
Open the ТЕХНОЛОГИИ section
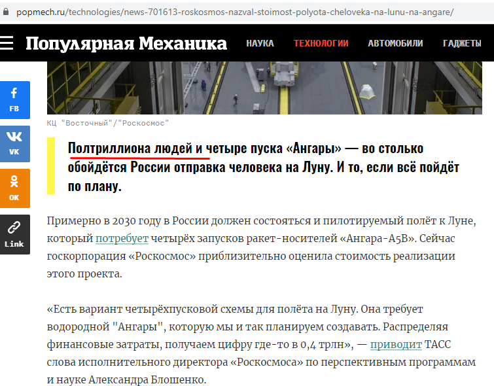click(x=321, y=43)
